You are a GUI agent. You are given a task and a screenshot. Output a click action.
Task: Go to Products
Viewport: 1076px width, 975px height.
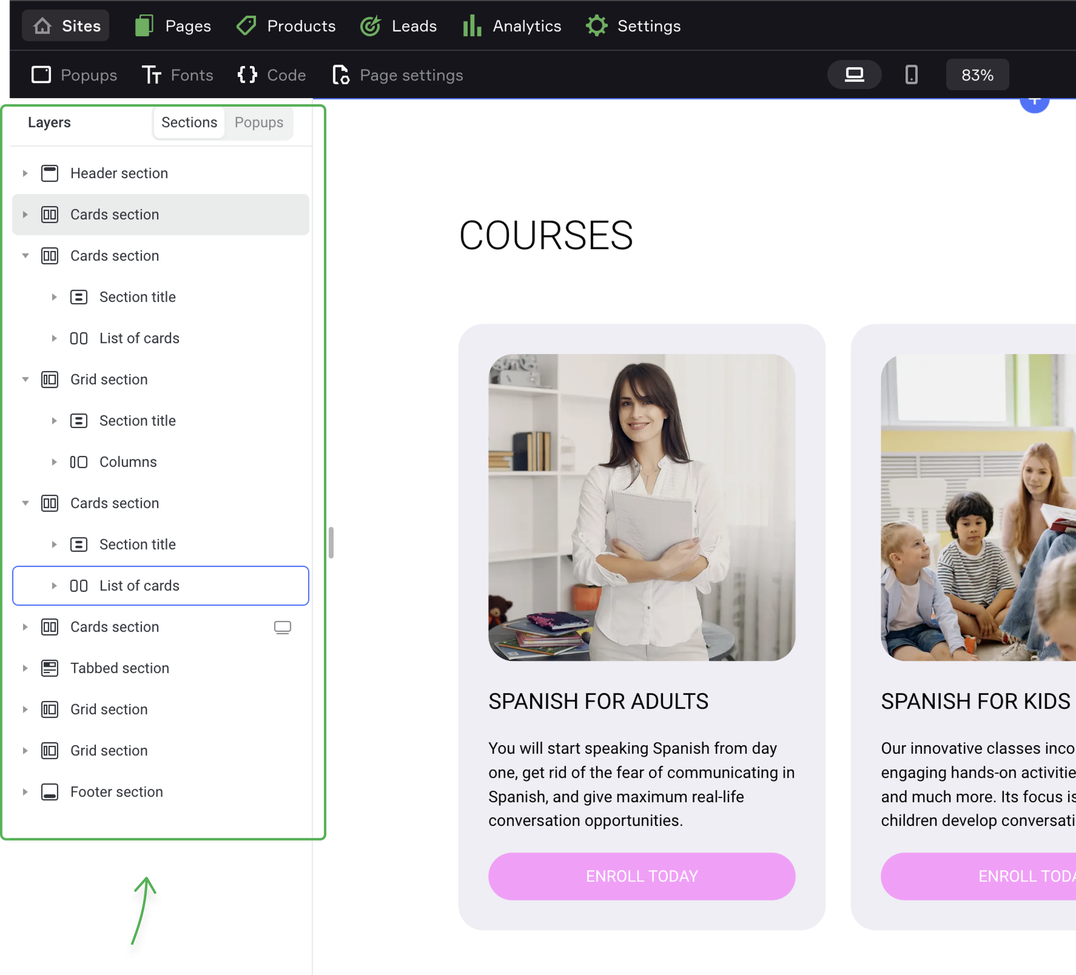(286, 26)
